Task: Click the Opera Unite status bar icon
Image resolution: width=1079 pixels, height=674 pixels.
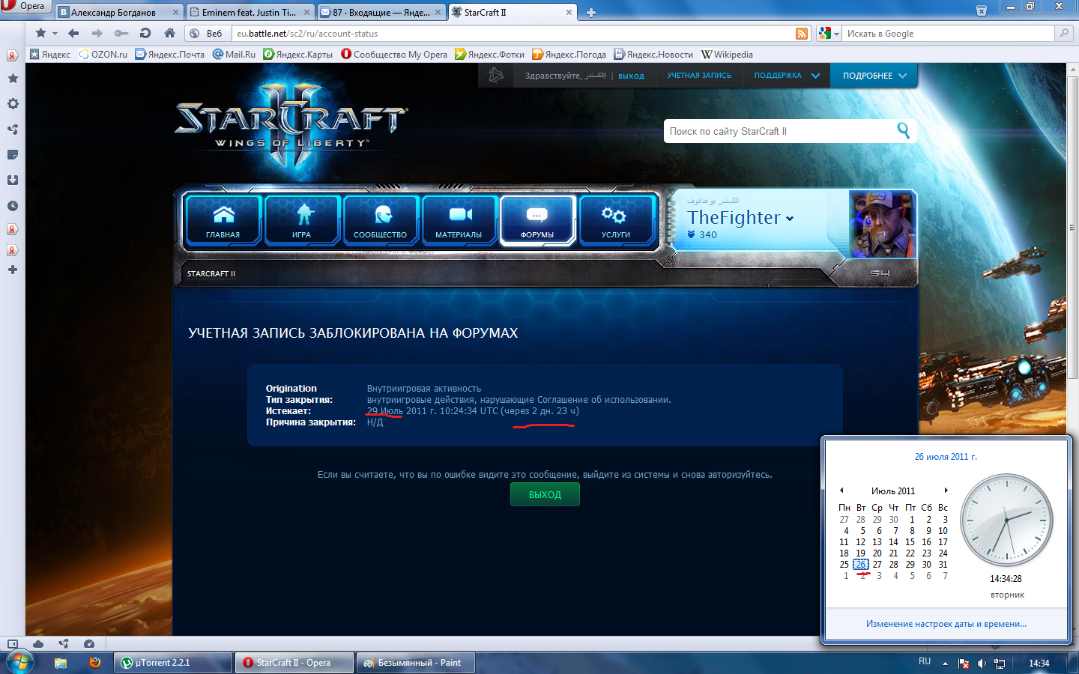Action: (x=64, y=644)
